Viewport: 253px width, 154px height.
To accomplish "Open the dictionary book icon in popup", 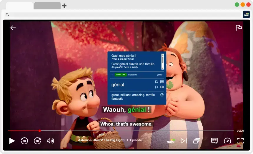I will [162, 87].
